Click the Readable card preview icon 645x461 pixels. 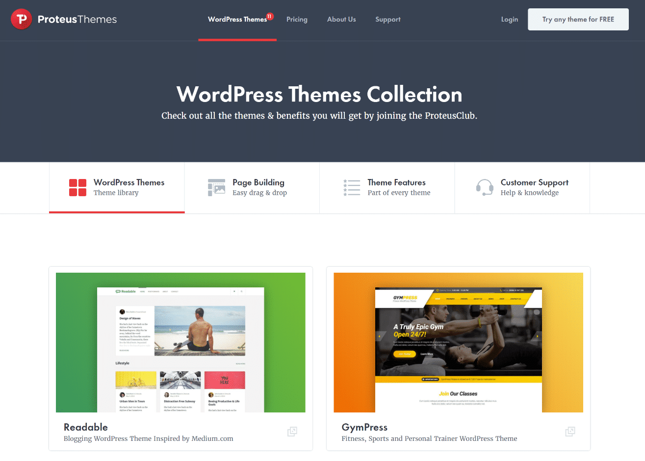(292, 432)
